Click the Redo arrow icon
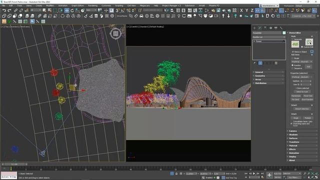This screenshot has width=320, height=180. click(x=9, y=10)
